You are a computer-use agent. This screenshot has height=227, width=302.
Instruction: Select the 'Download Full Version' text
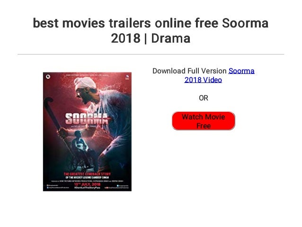(x=189, y=71)
